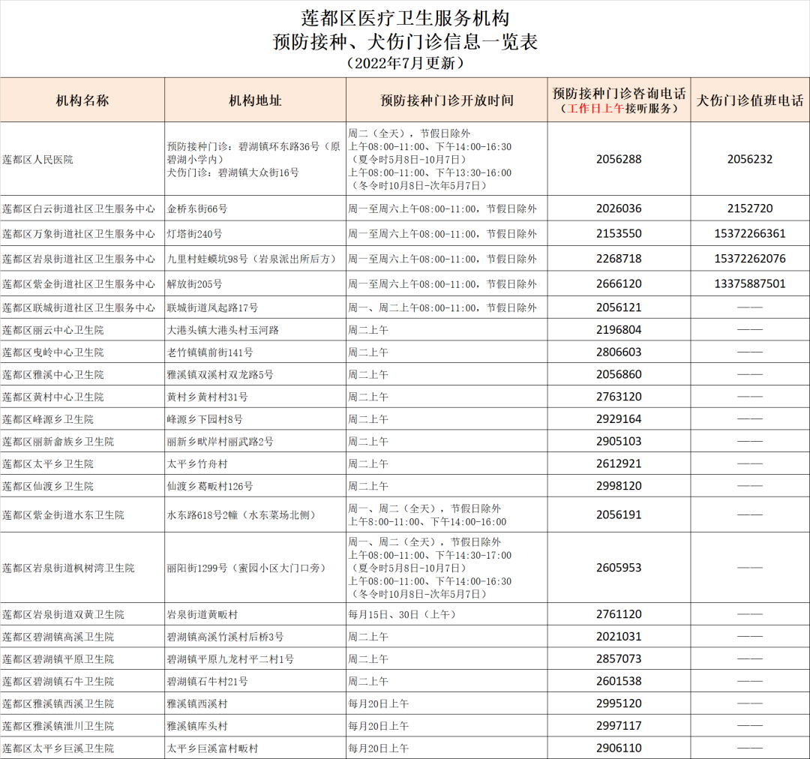Click 莲都区岩泉街道枫树湾卫生院 name cell
The height and width of the screenshot is (759, 810).
tap(68, 568)
